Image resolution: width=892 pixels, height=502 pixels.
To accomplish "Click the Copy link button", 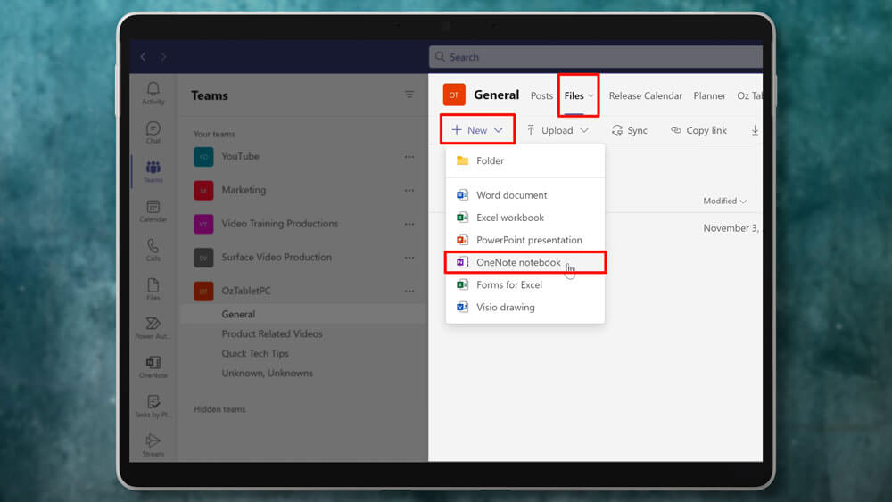I will [698, 130].
